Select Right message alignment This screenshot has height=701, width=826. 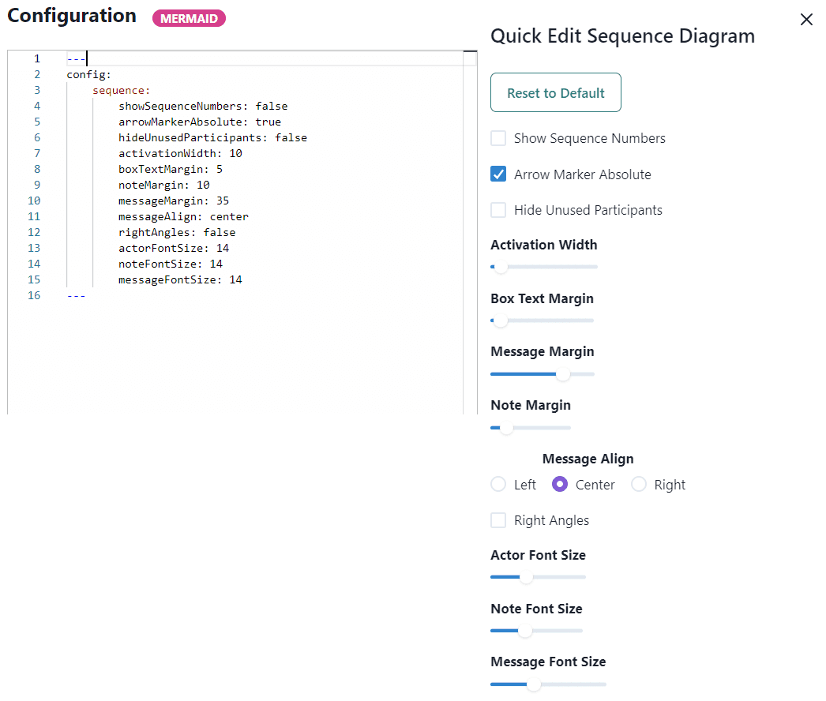(638, 484)
